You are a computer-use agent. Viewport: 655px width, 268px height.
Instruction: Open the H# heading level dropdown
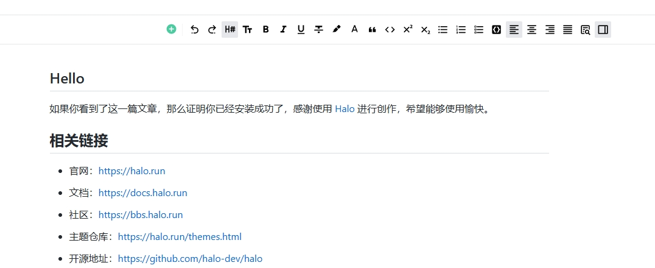(x=229, y=29)
